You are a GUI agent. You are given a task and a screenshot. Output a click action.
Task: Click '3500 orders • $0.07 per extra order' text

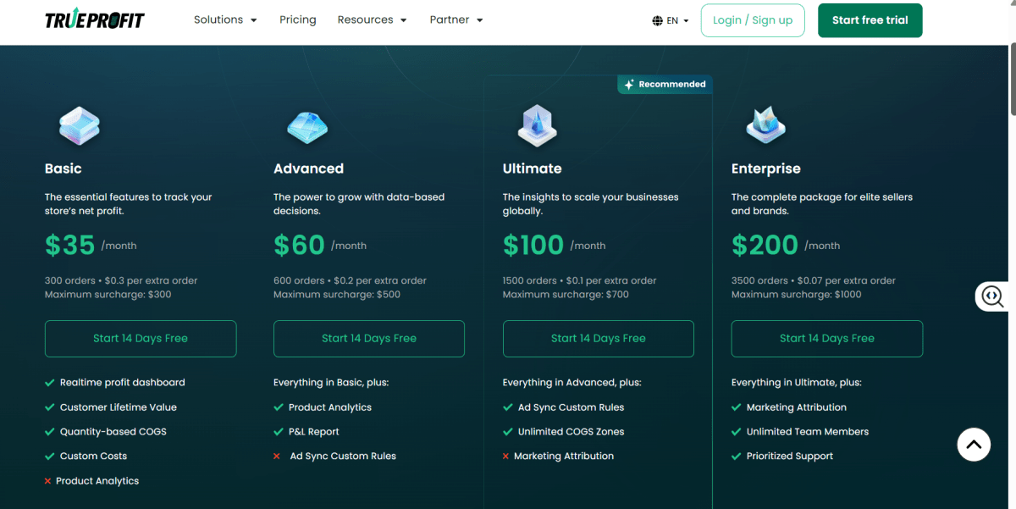(x=814, y=280)
